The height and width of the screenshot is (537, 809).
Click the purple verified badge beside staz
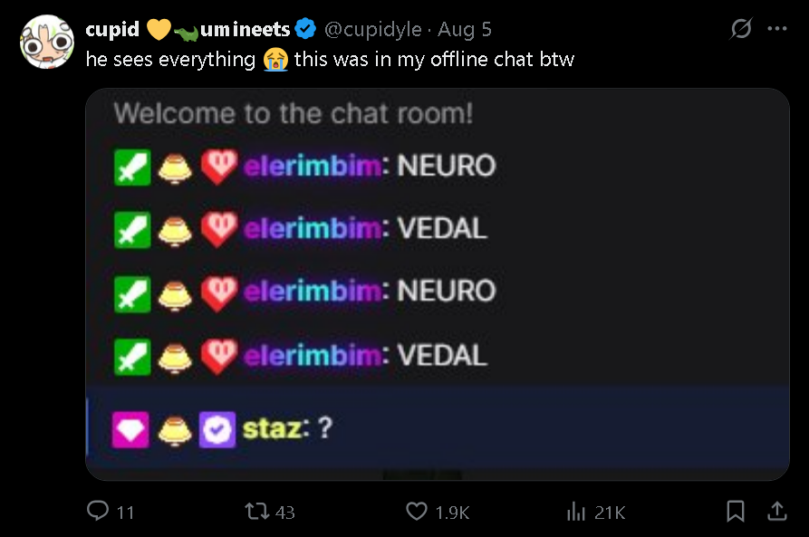(x=217, y=429)
